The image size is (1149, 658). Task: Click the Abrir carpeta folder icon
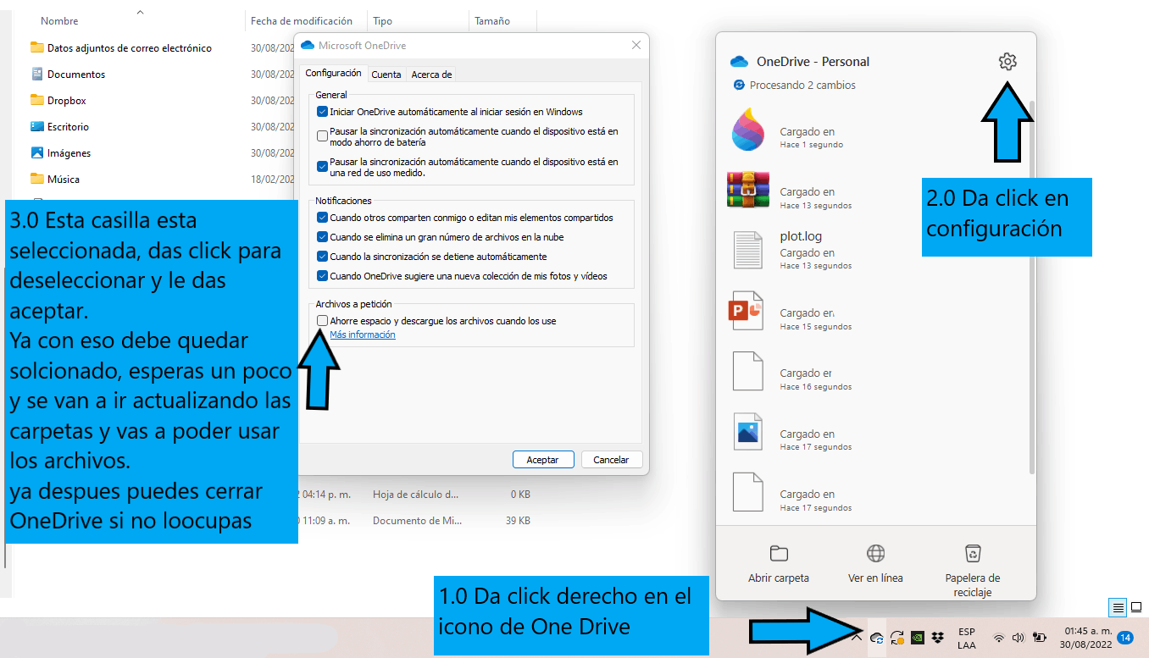tap(779, 554)
